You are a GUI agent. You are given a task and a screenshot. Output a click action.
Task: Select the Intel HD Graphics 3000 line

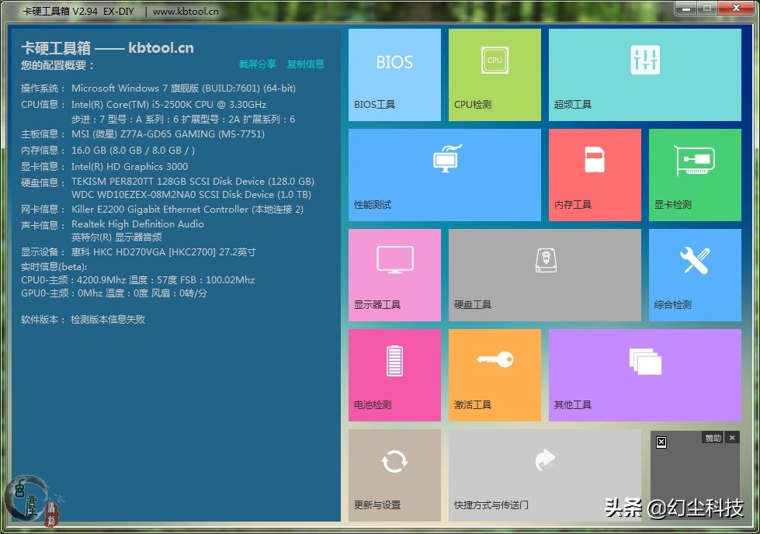105,167
